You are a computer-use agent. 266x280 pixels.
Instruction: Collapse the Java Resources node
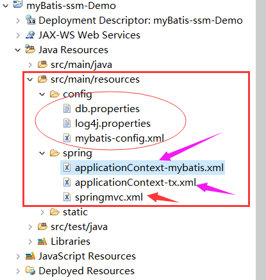[x=17, y=50]
